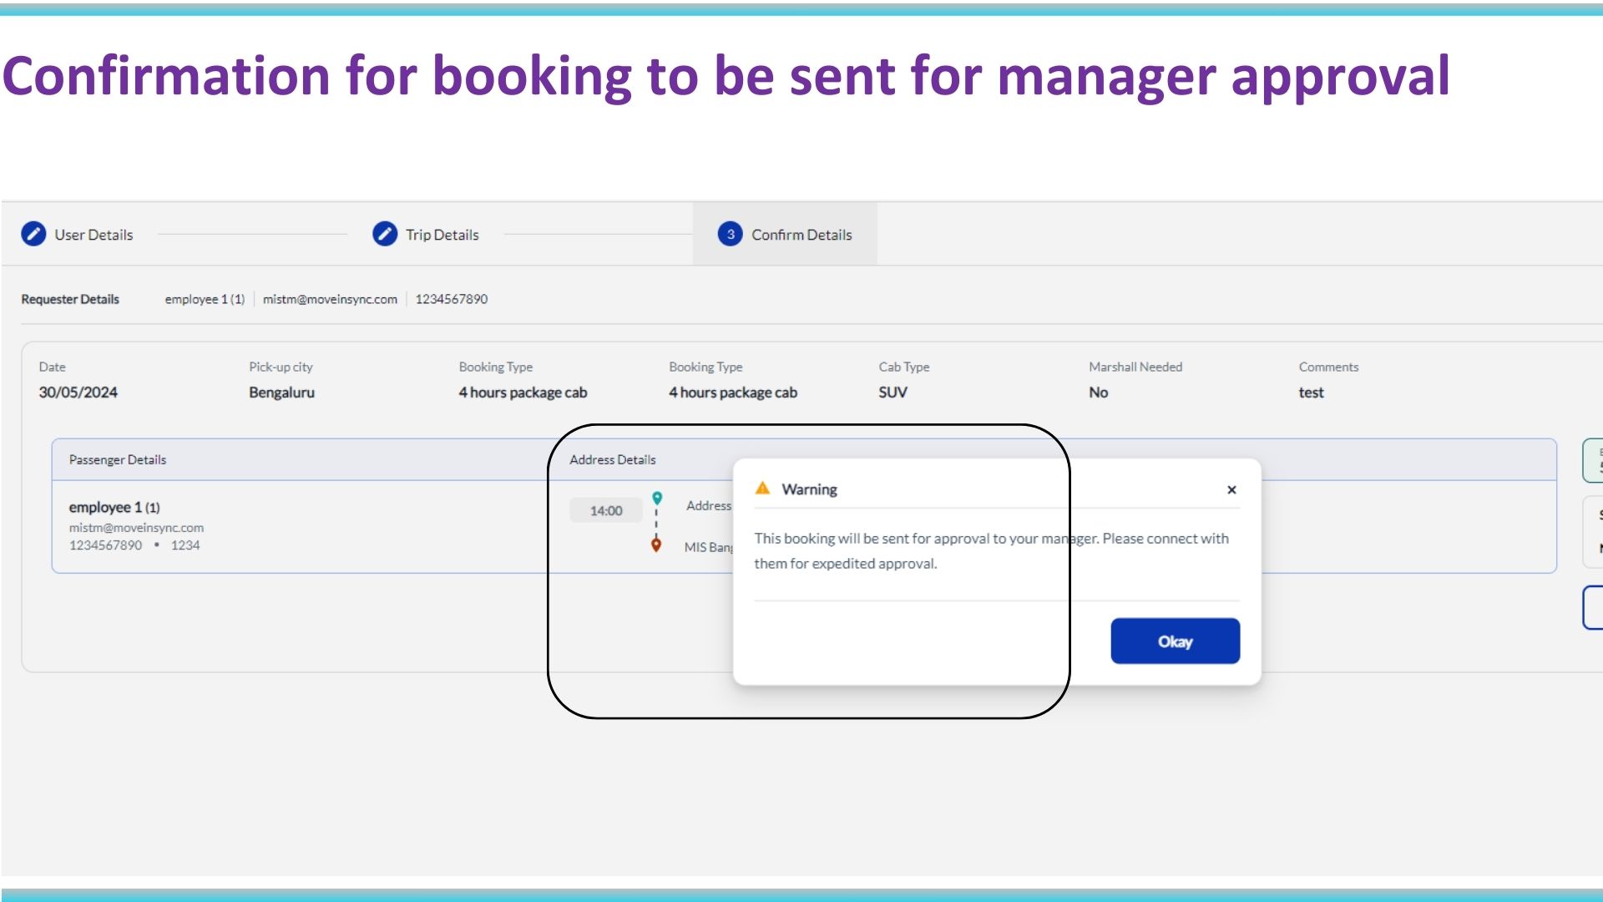Click requester email mistm@moveinsync.com at top
This screenshot has height=902, width=1603.
coord(330,299)
